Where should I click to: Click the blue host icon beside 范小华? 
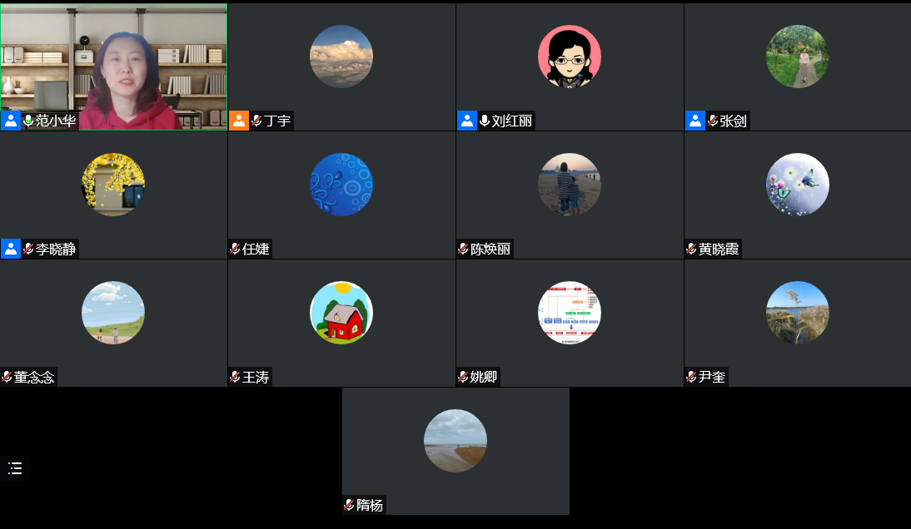click(x=11, y=121)
